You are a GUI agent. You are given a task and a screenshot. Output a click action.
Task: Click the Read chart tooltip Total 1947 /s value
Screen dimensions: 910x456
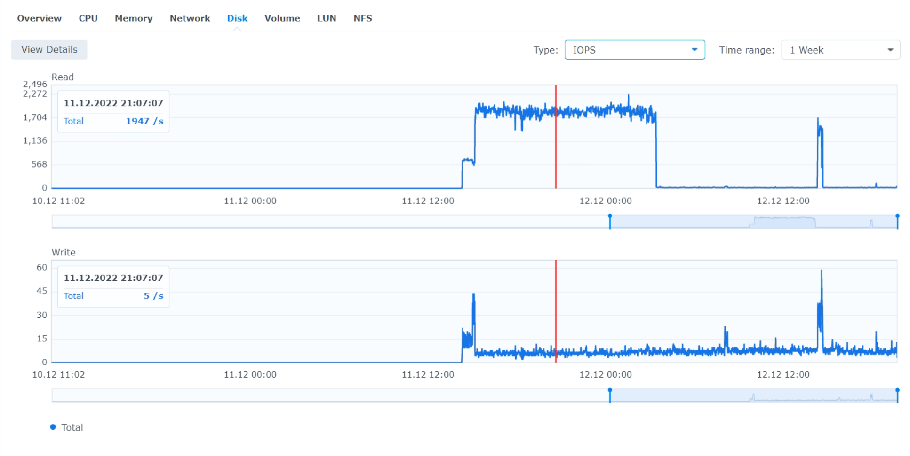(x=144, y=121)
